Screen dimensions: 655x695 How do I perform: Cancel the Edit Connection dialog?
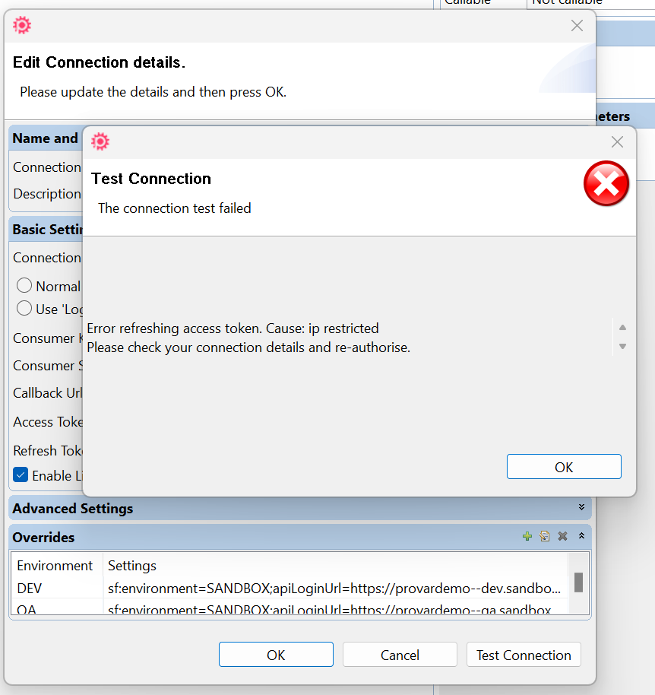click(x=400, y=655)
